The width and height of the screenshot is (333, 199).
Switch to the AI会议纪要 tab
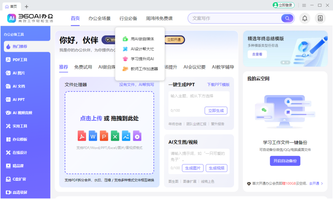(194, 67)
